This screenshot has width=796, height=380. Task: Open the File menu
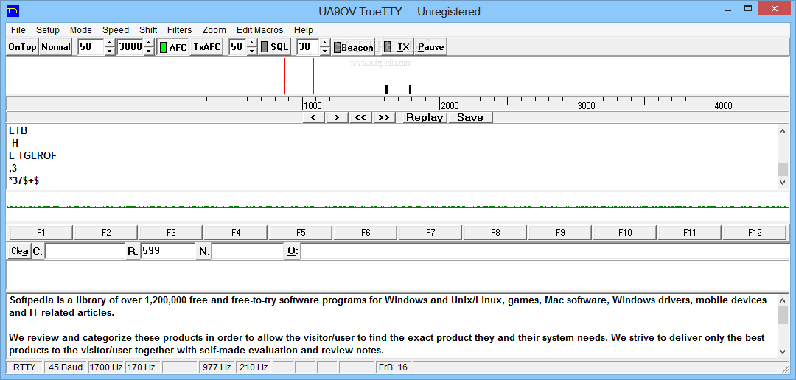pyautogui.click(x=18, y=30)
